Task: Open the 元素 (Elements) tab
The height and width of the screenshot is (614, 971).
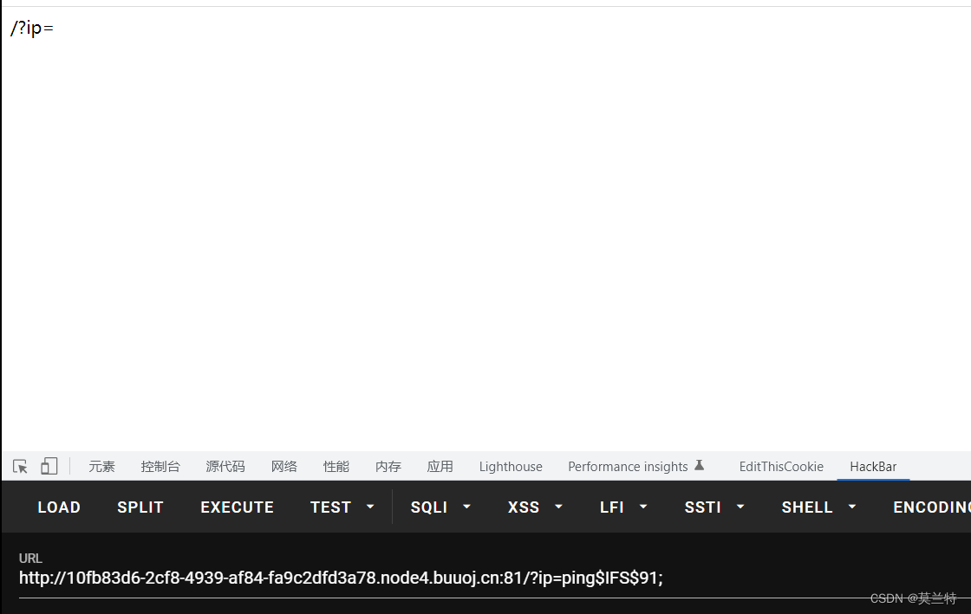Action: pos(101,466)
